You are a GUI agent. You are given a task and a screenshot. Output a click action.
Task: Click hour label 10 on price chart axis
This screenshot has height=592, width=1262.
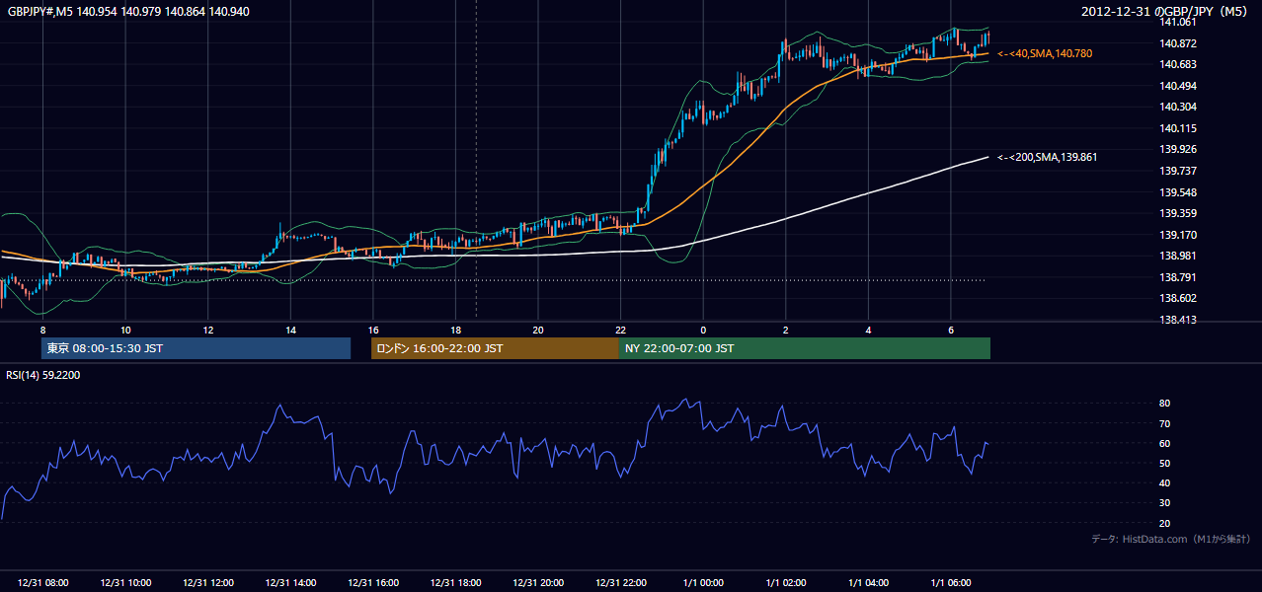(125, 330)
